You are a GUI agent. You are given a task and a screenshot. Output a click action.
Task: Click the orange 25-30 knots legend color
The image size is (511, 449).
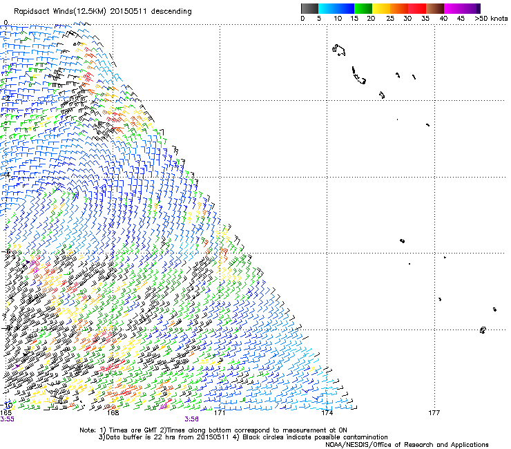pyautogui.click(x=399, y=8)
